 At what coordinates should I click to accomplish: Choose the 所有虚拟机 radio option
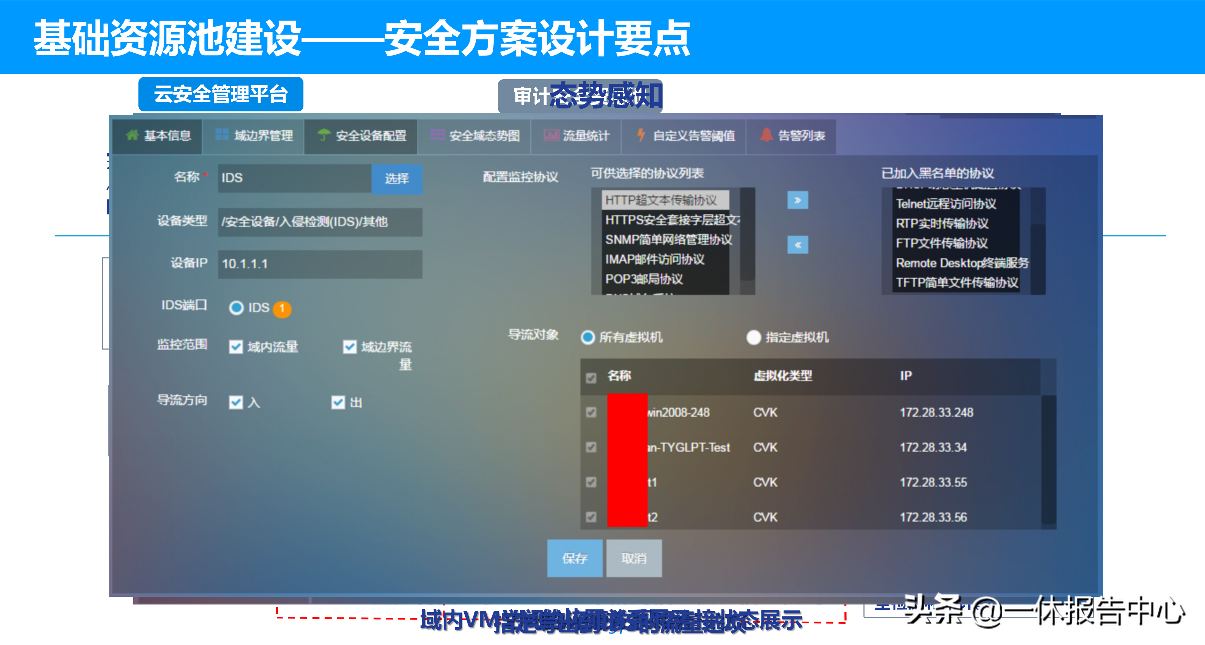point(588,337)
